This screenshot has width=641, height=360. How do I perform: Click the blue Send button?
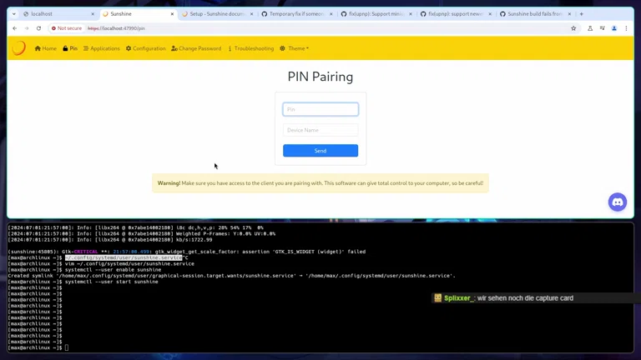click(x=320, y=151)
